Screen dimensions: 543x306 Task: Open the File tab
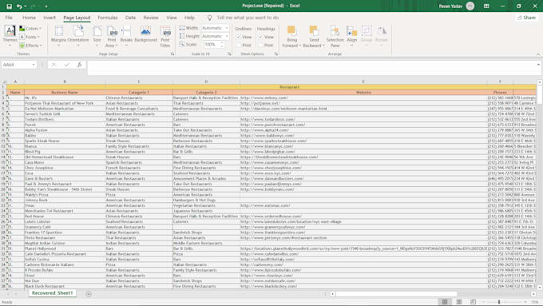(x=9, y=18)
